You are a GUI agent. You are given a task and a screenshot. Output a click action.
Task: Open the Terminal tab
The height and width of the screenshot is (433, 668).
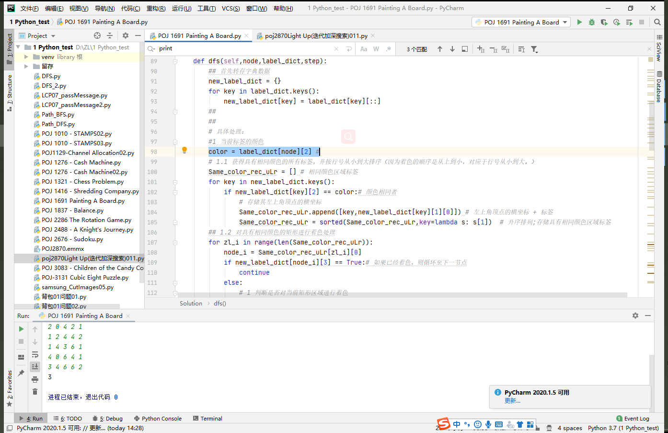pos(207,419)
